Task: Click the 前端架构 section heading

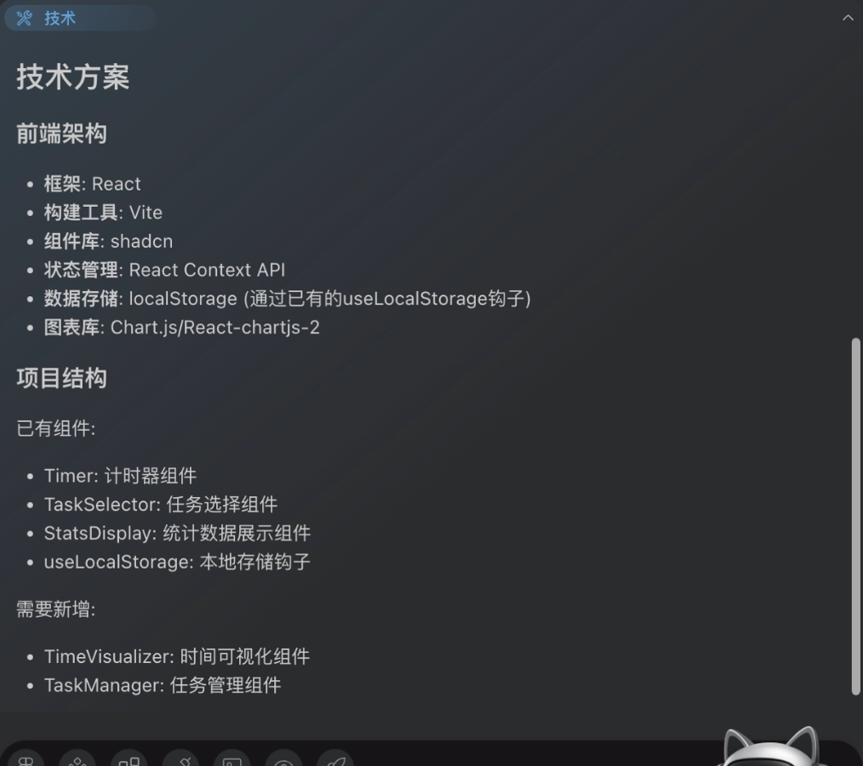Action: coord(61,133)
